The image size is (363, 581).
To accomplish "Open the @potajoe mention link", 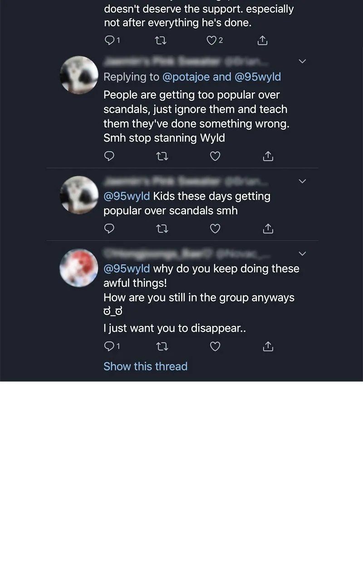I will point(186,77).
